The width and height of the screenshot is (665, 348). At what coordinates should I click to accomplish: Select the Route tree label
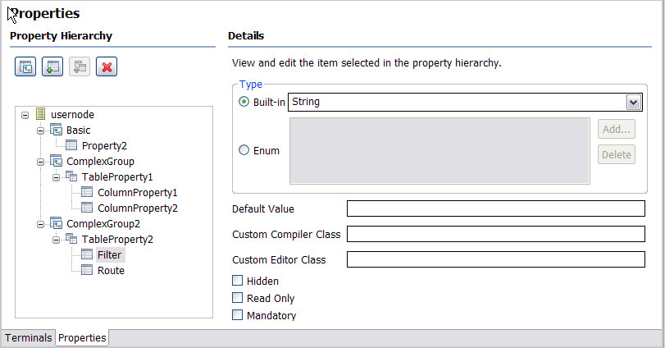point(112,270)
